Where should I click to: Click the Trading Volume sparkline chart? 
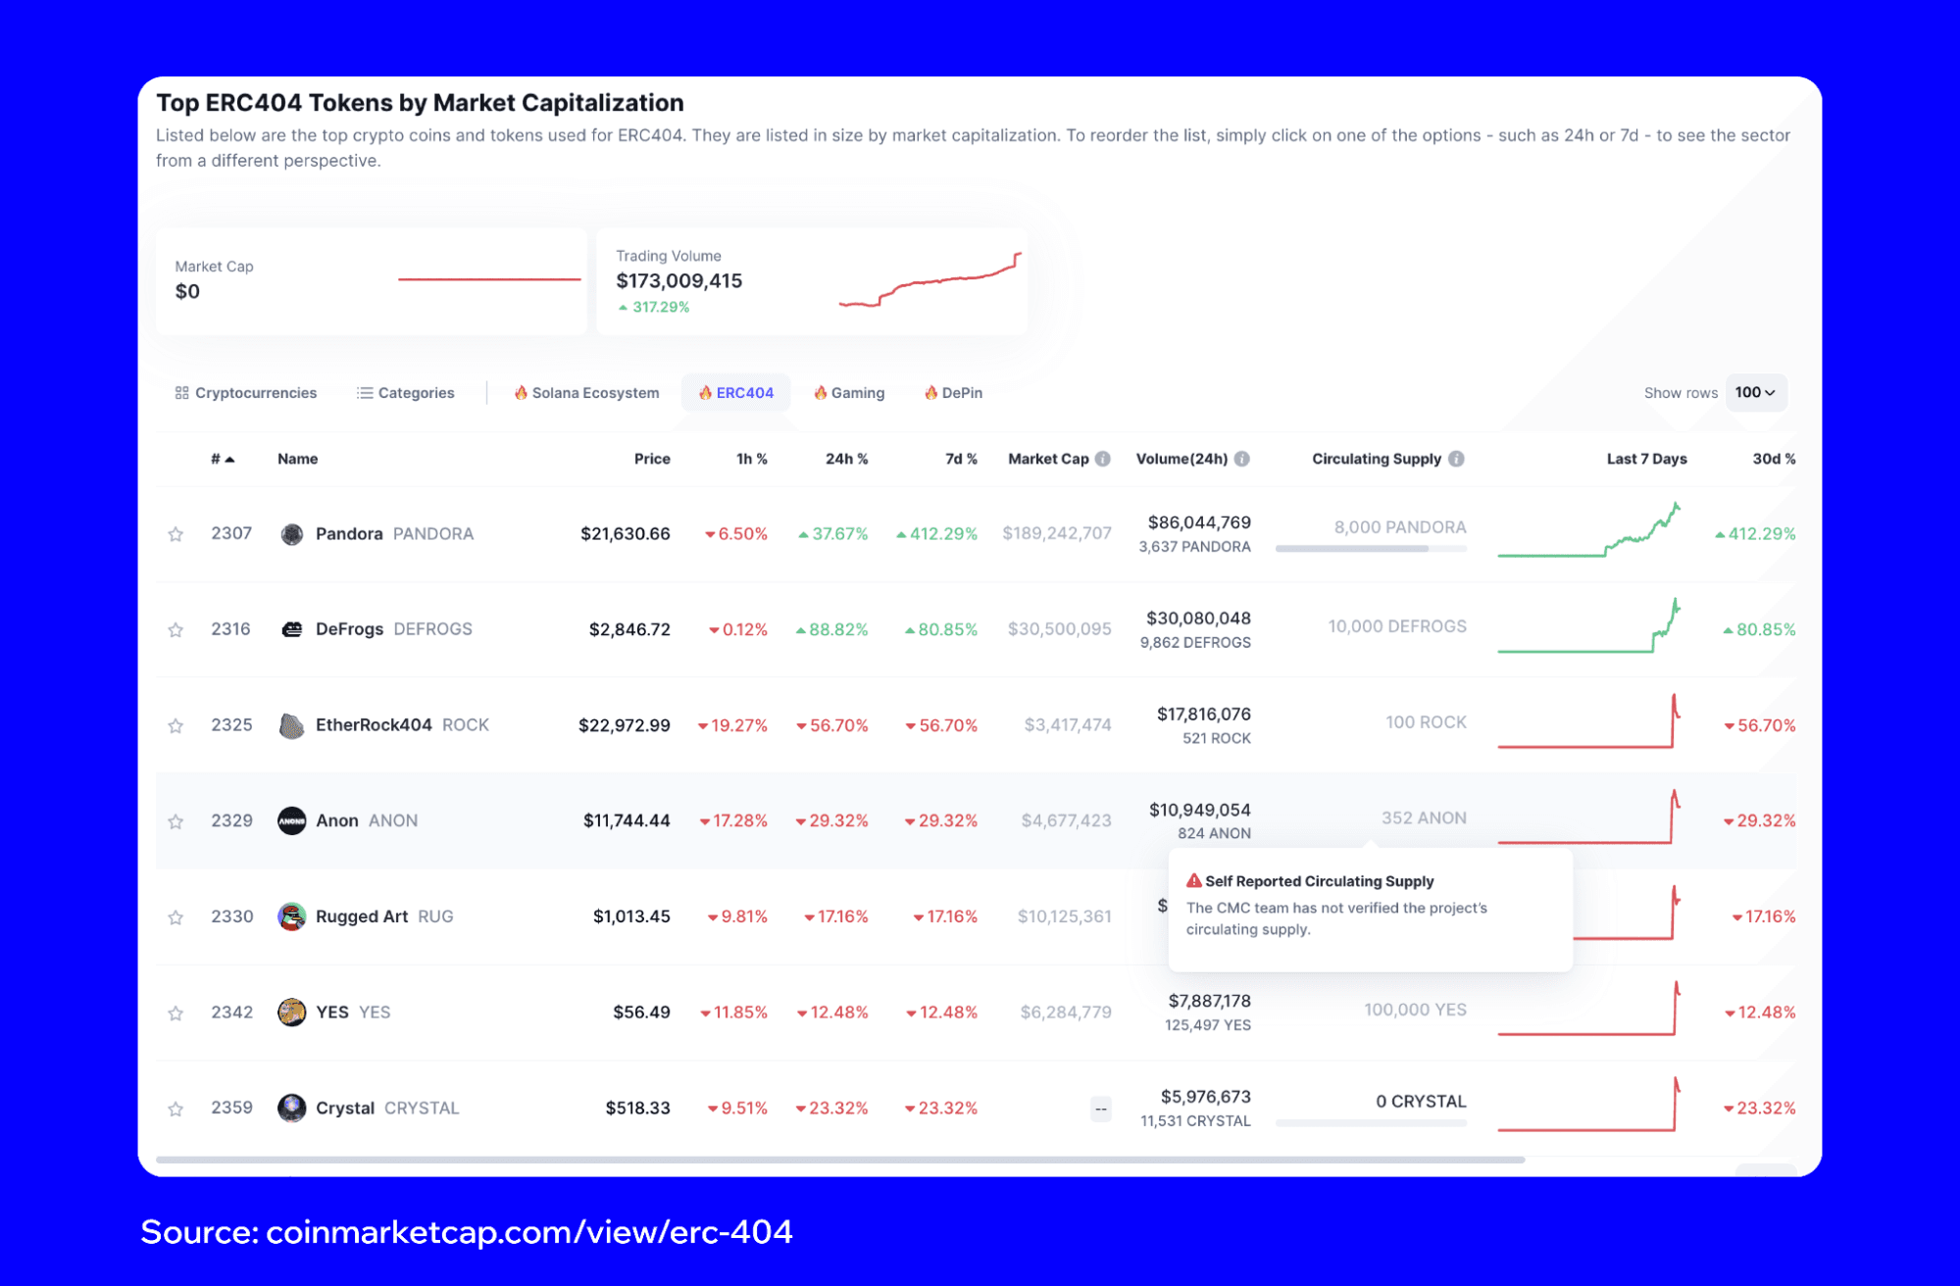coord(930,280)
